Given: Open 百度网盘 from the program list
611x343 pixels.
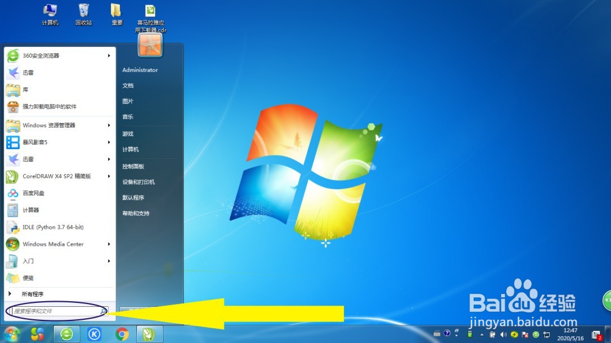Looking at the screenshot, I should (59, 193).
